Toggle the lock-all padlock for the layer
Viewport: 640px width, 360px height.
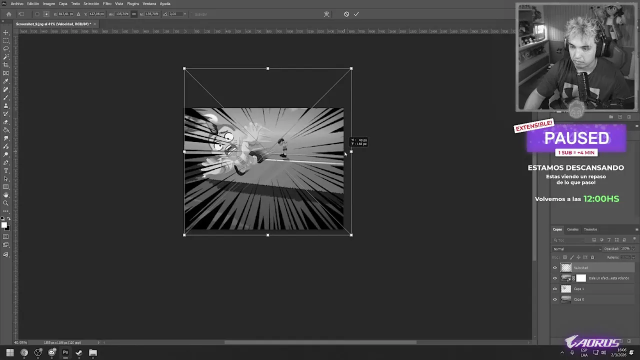(592, 257)
